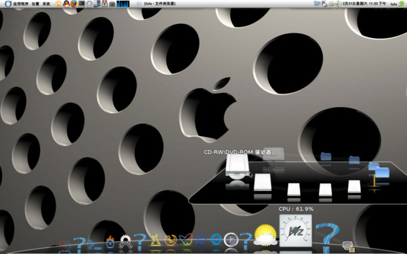Image resolution: width=407 pixels, height=254 pixels.
Task: Click the locked trash icon at dock's right end
Action: tap(349, 247)
